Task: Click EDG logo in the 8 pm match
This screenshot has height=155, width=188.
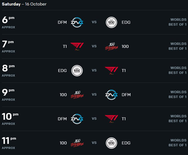Action: [77, 71]
